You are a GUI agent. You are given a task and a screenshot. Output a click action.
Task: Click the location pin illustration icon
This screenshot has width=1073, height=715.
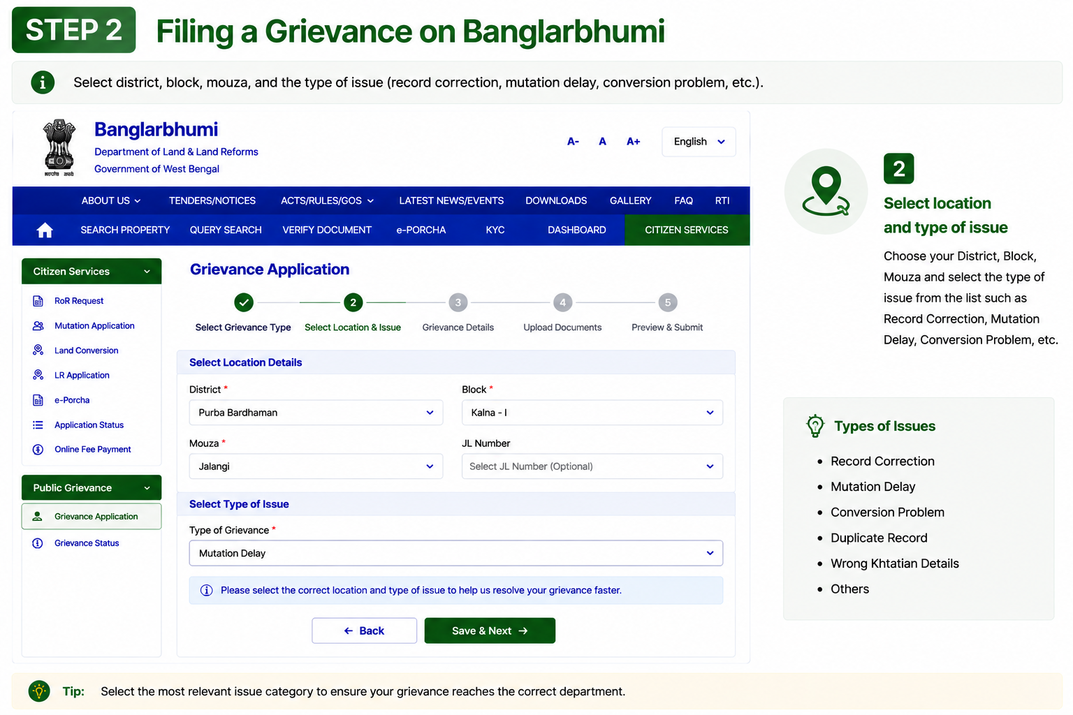pyautogui.click(x=826, y=191)
